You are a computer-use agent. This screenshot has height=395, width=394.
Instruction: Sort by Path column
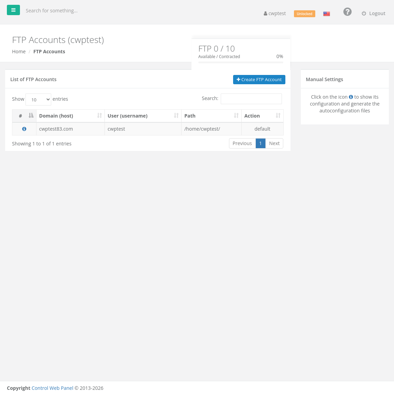click(x=211, y=116)
